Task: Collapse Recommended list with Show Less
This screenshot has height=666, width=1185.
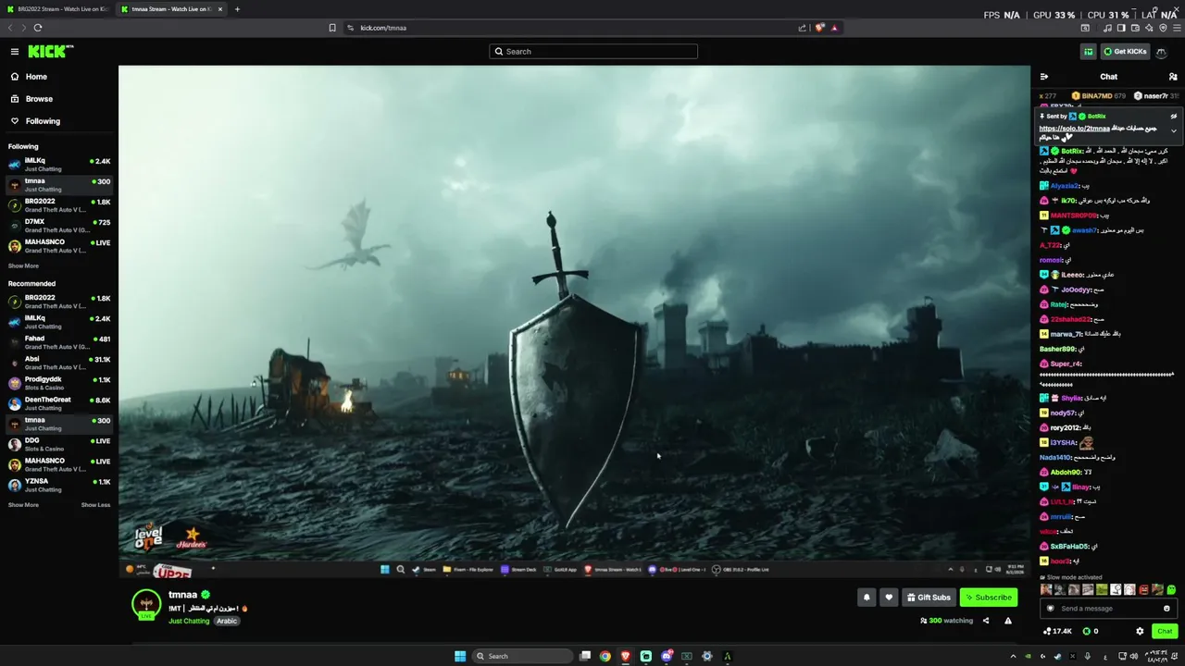Action: 95,505
